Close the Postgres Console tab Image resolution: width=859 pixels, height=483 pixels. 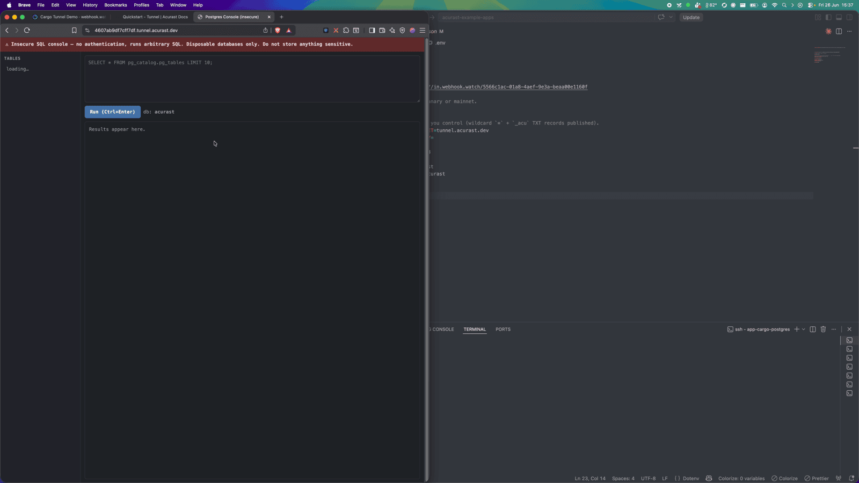coord(269,17)
